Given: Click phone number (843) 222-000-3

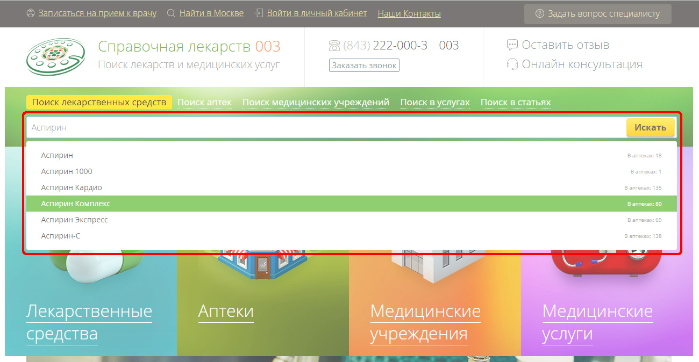Looking at the screenshot, I should [x=386, y=46].
